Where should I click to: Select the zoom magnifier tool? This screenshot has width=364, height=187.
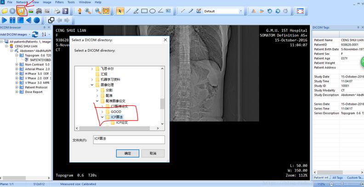88,11
